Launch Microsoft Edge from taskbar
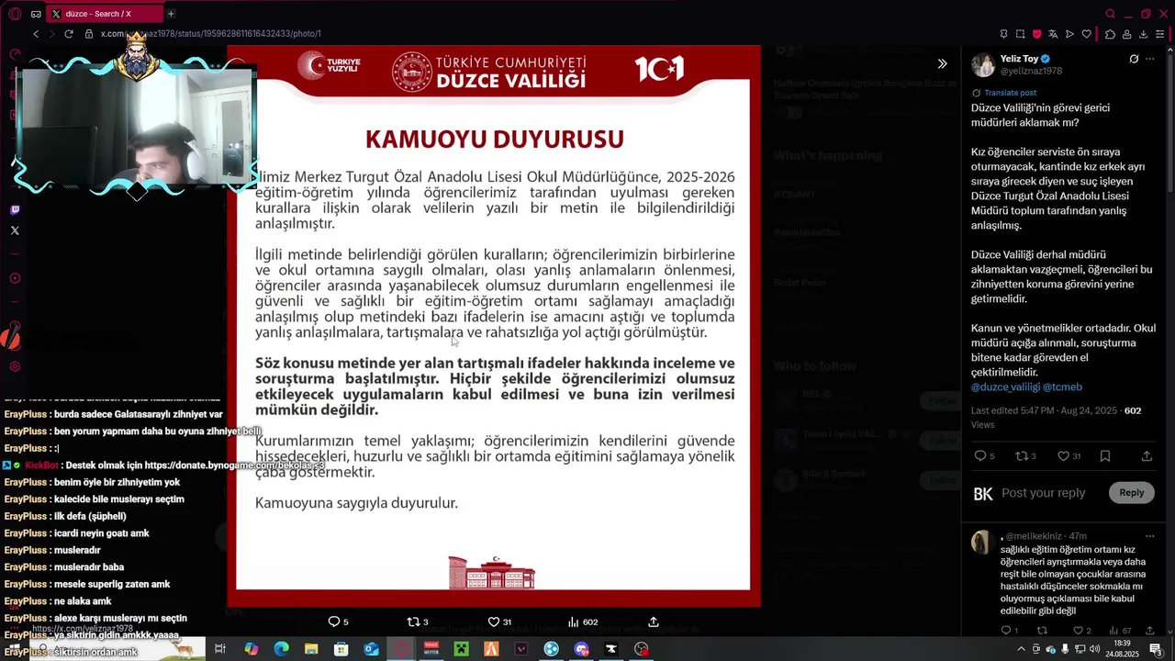 (x=281, y=649)
